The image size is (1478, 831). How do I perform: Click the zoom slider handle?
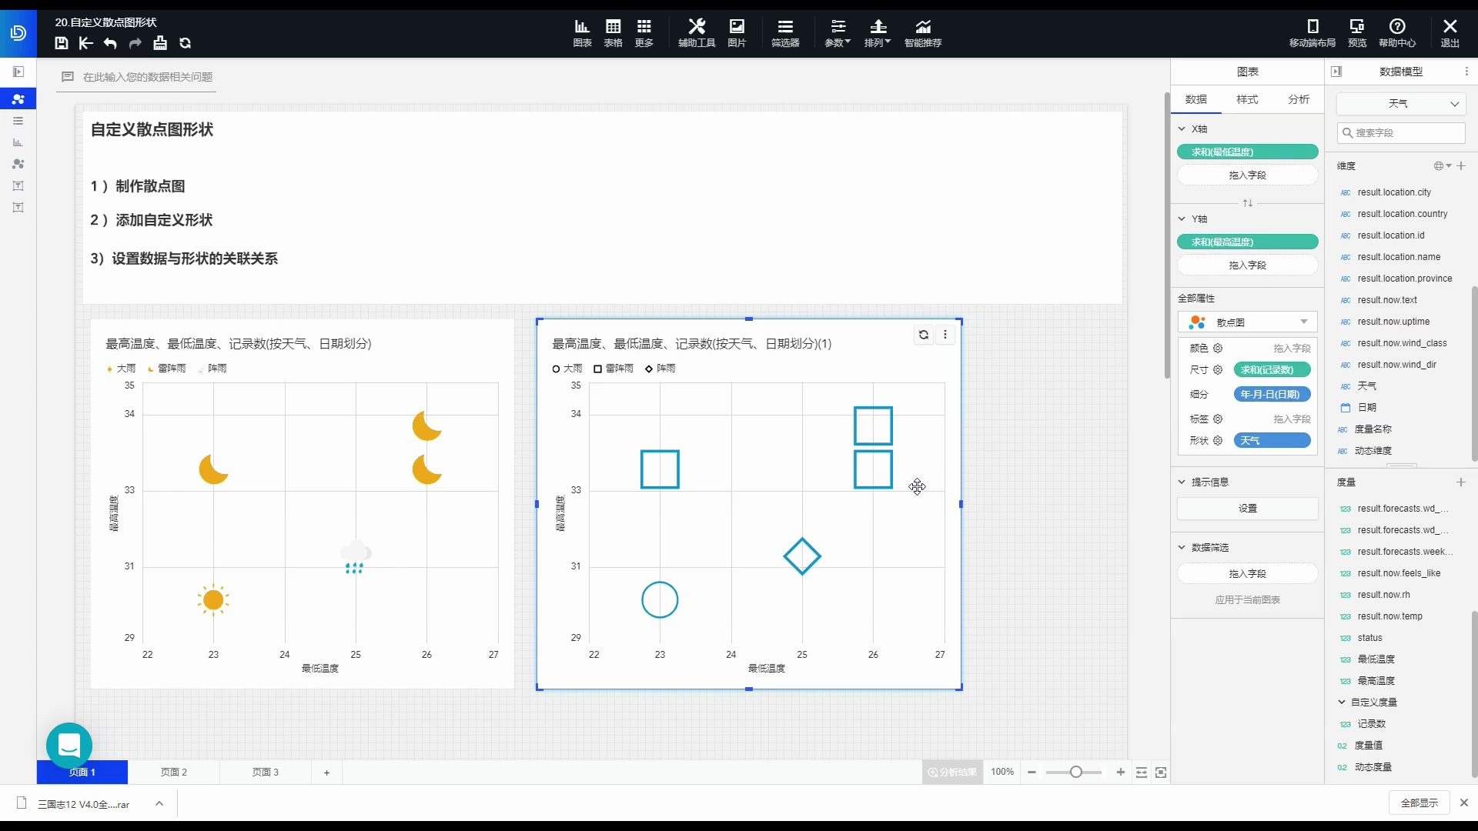click(x=1075, y=772)
